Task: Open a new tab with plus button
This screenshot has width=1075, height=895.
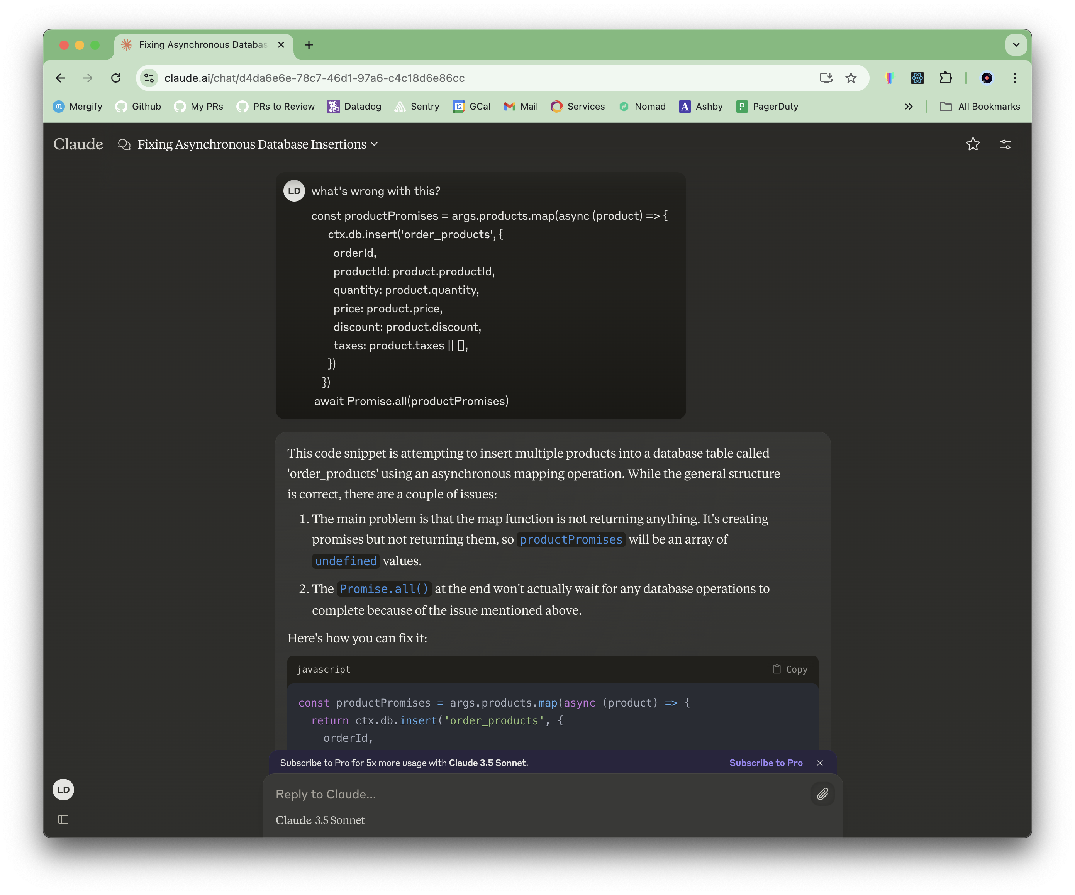Action: [309, 45]
